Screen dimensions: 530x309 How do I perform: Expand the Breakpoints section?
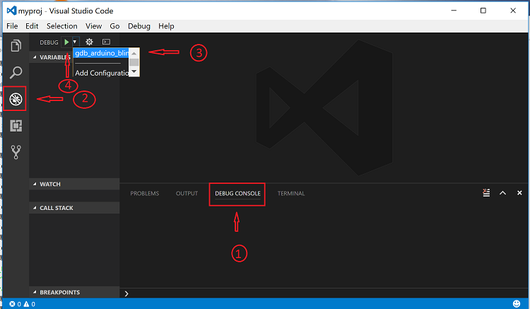pyautogui.click(x=59, y=292)
